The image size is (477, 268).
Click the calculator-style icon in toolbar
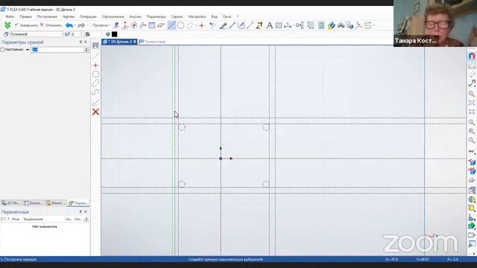[x=321, y=25]
